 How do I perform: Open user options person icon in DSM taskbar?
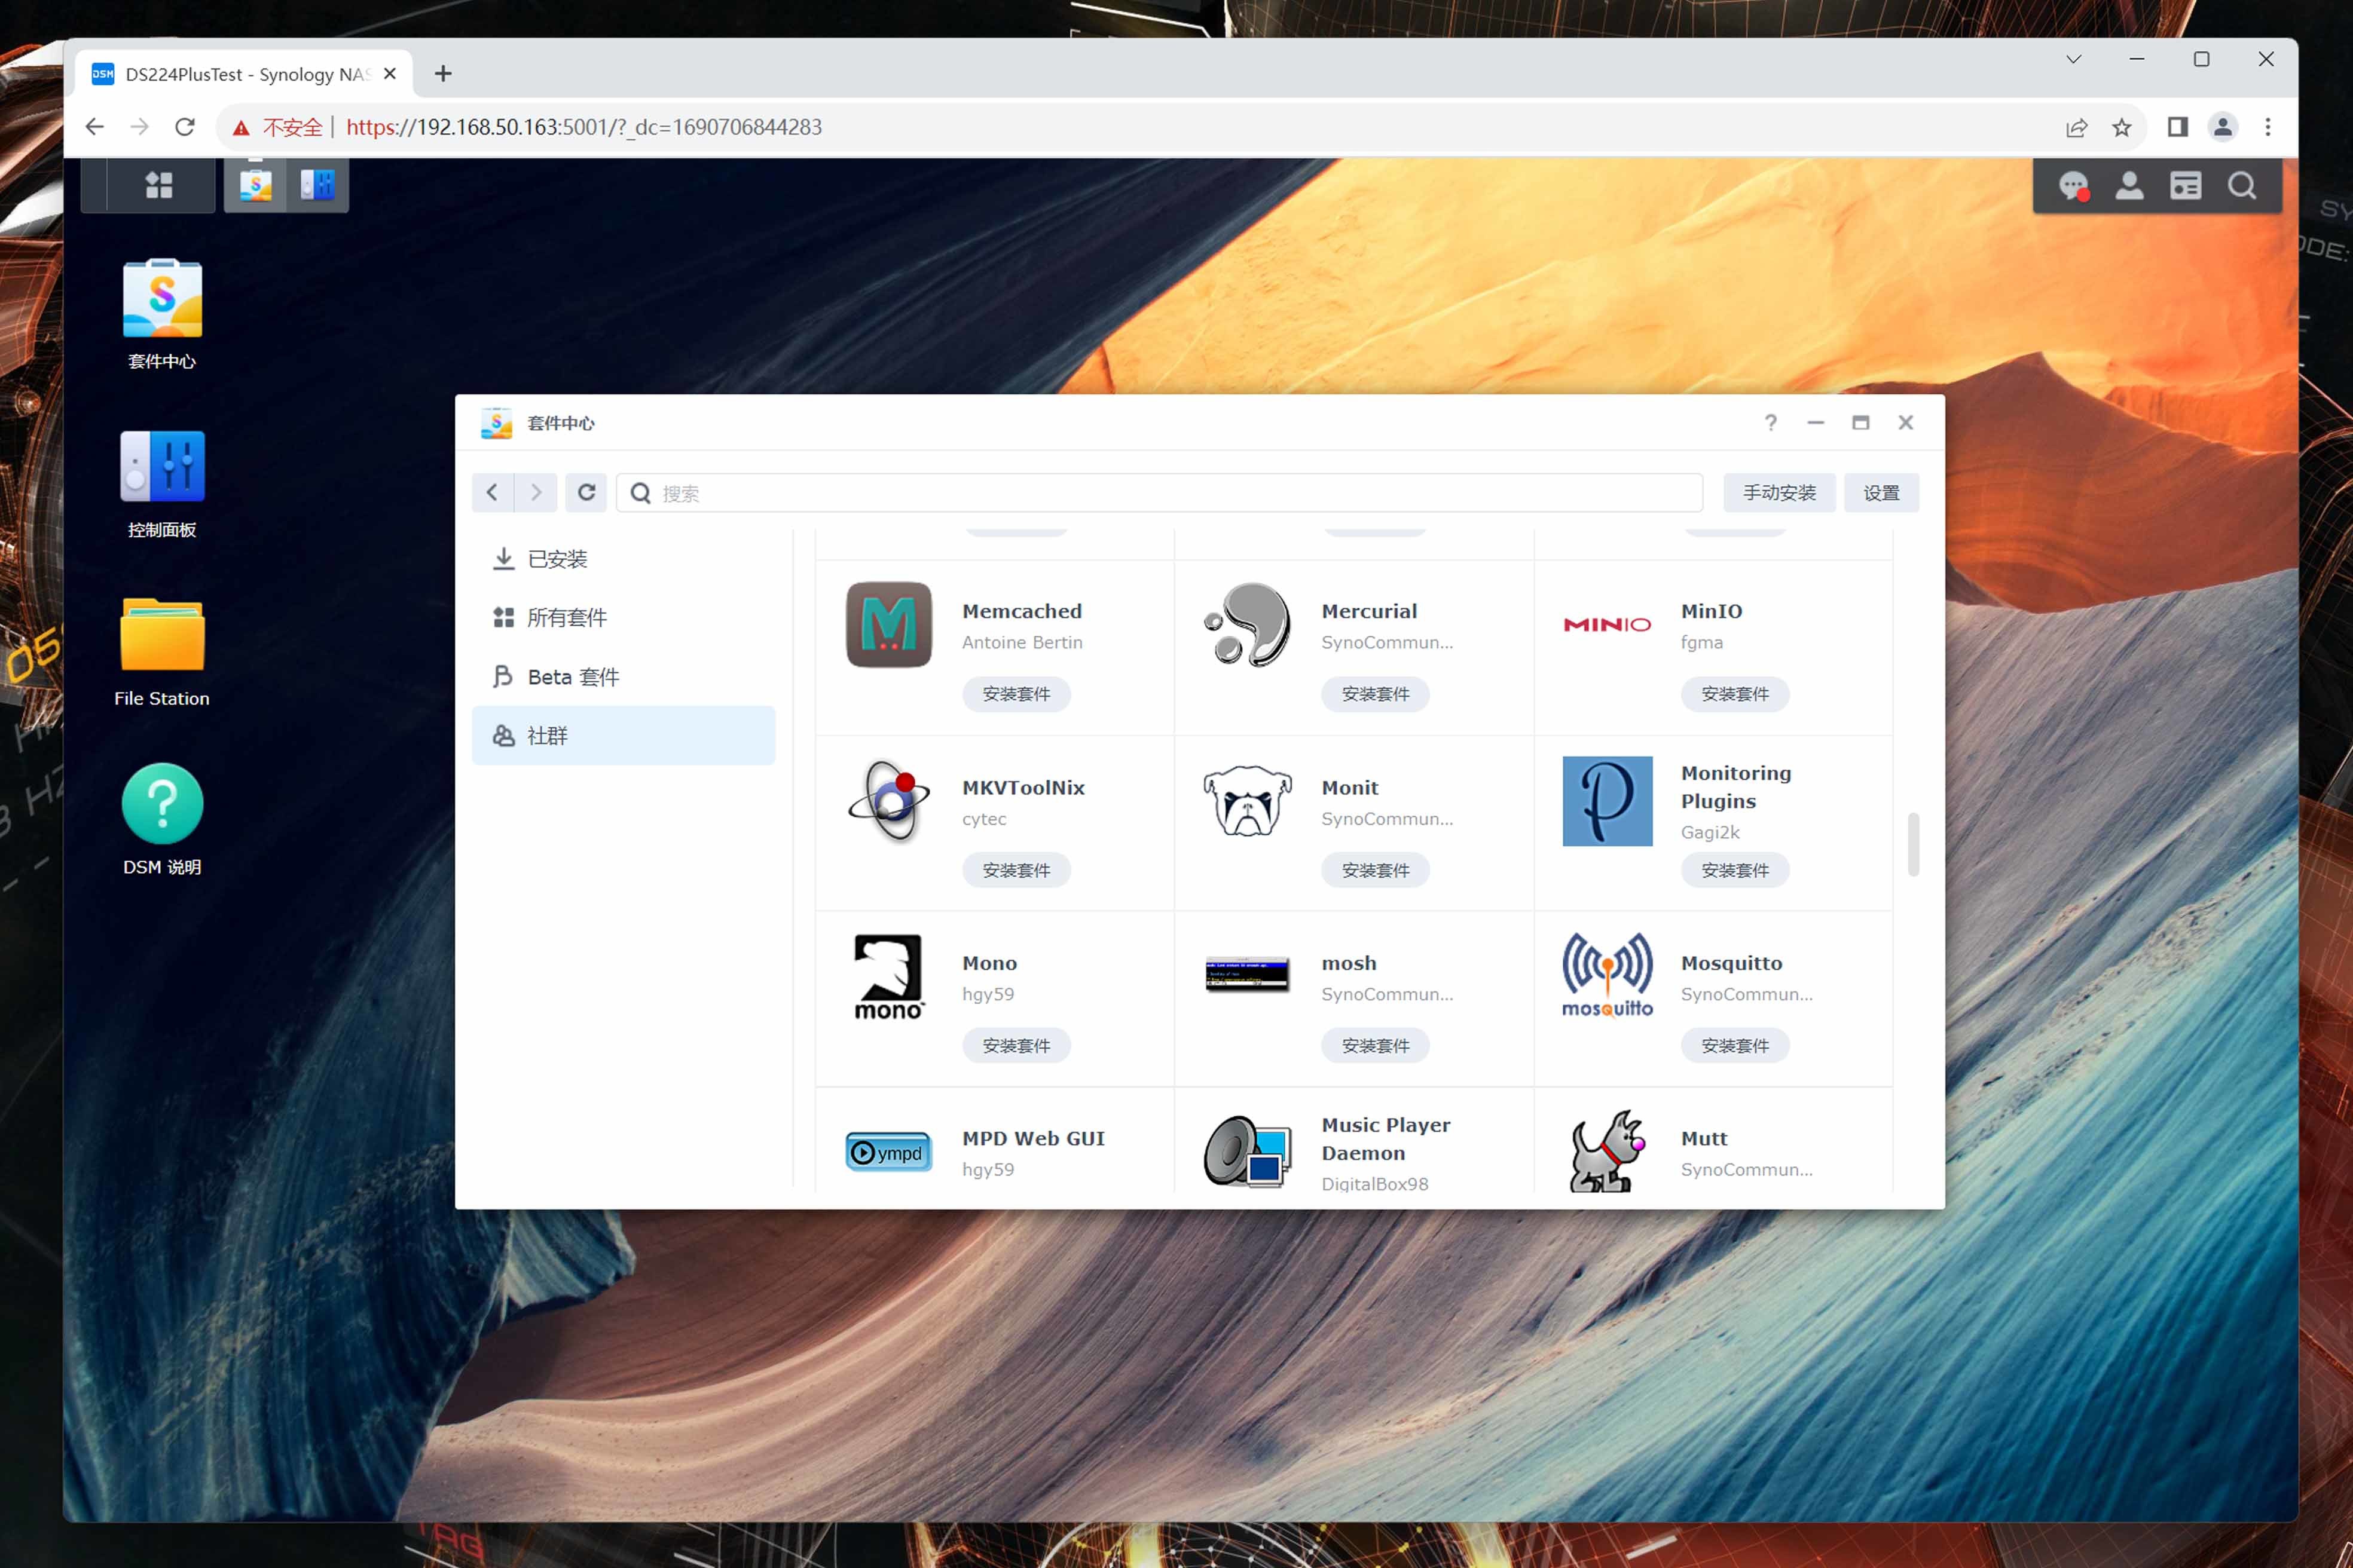point(2129,186)
